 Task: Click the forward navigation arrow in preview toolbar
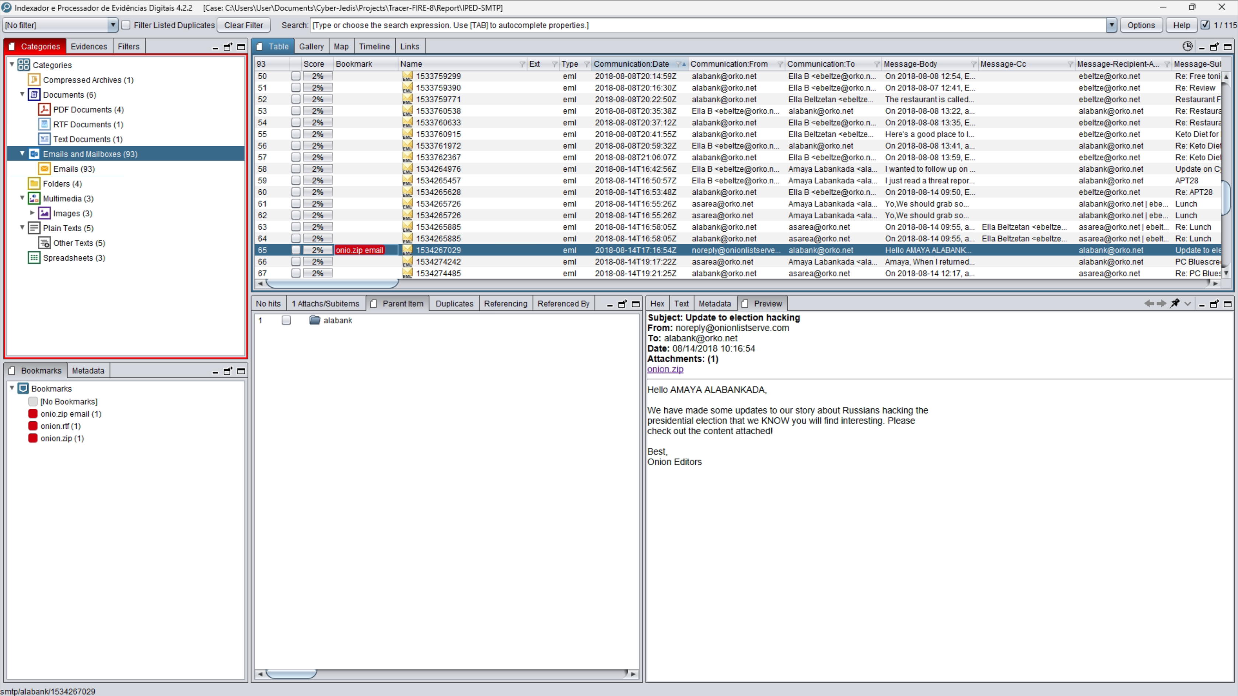(x=1162, y=303)
